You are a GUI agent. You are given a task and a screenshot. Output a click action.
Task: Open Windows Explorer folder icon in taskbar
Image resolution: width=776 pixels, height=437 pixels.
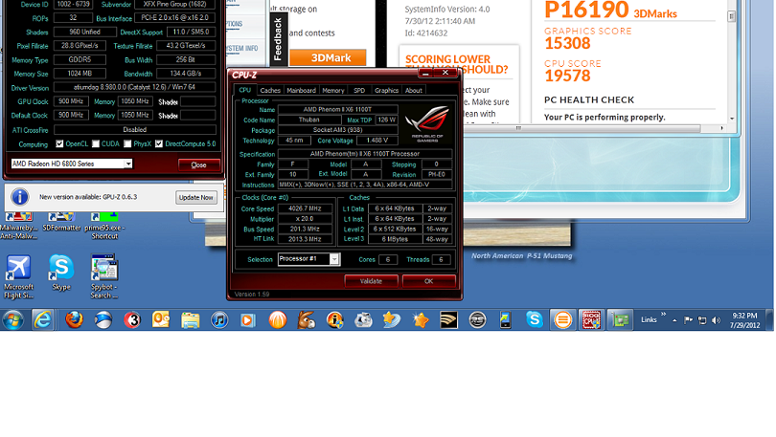click(190, 320)
